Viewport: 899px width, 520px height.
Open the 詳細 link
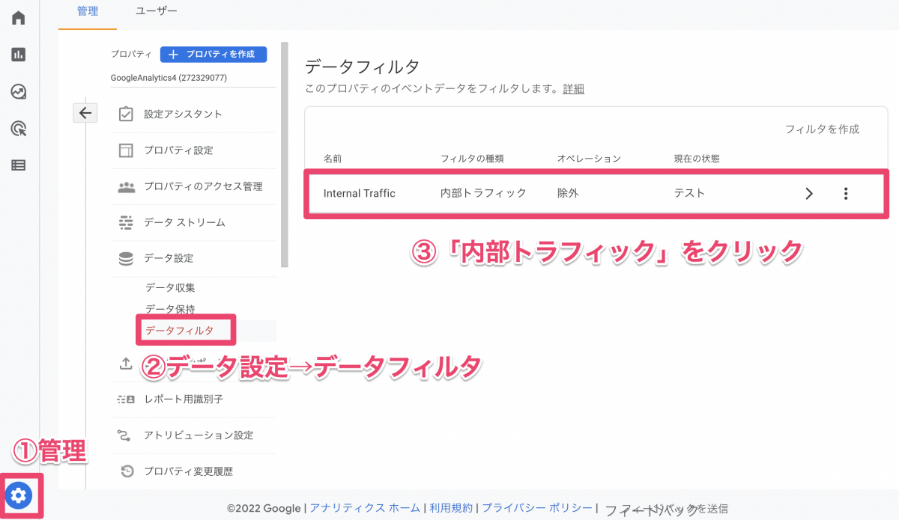(574, 88)
